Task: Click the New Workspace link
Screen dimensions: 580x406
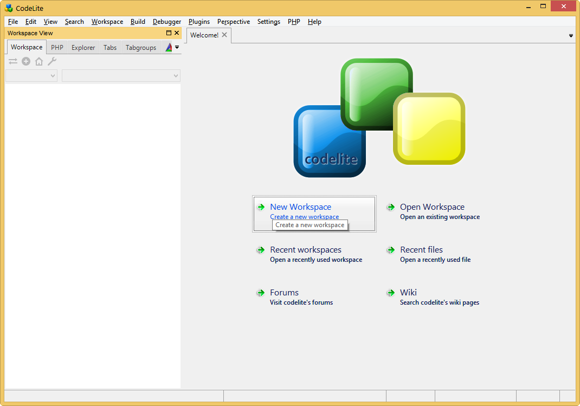Action: 300,207
